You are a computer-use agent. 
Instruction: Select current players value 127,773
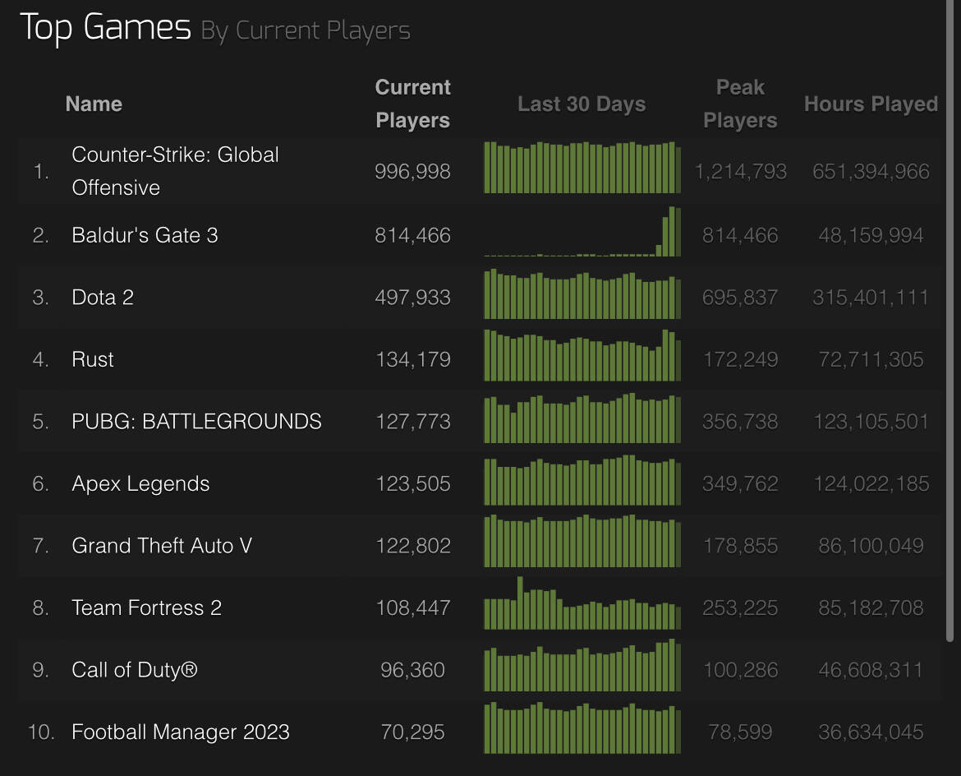(x=412, y=422)
